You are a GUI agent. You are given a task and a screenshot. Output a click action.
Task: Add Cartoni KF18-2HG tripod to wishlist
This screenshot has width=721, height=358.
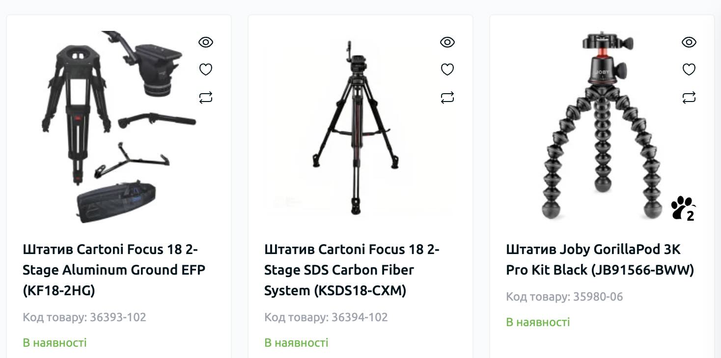click(x=206, y=70)
